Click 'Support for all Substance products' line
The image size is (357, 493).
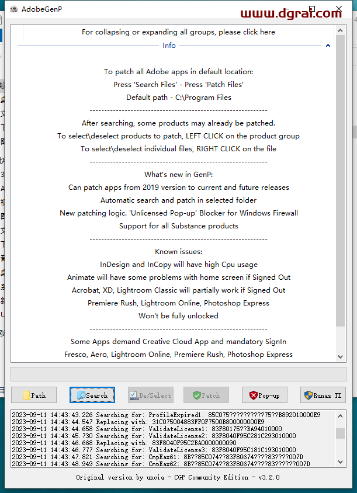coord(178,226)
